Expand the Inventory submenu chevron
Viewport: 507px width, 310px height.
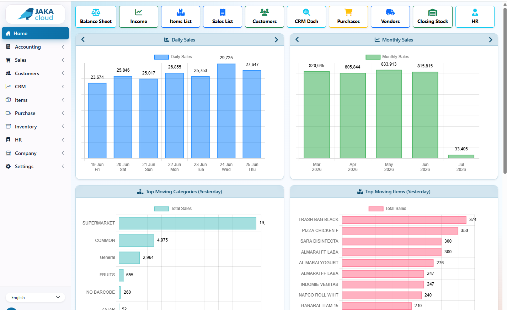[63, 127]
